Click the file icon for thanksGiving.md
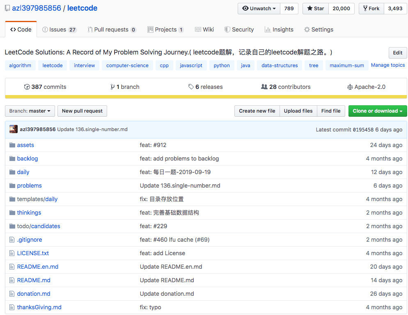Viewport: 408px width, 315px height. click(x=12, y=307)
